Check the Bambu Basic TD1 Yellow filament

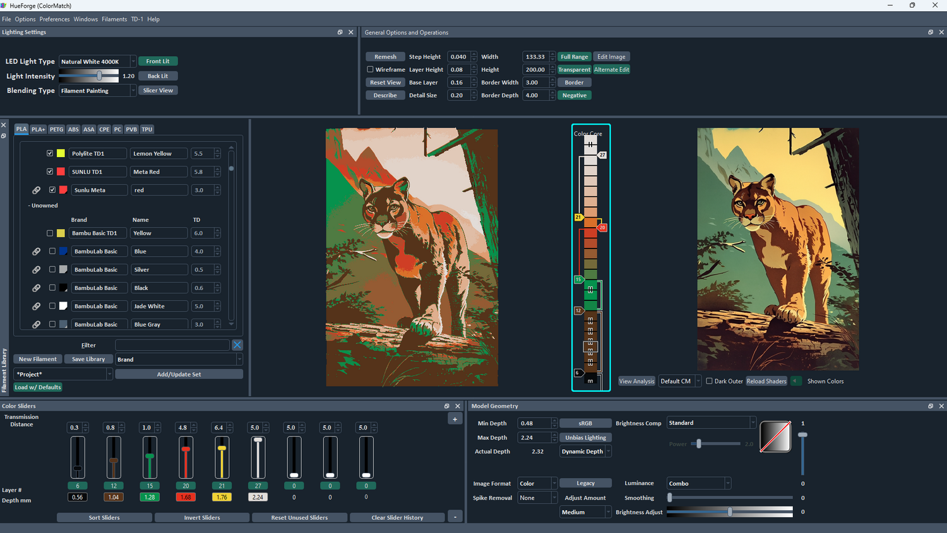click(50, 233)
